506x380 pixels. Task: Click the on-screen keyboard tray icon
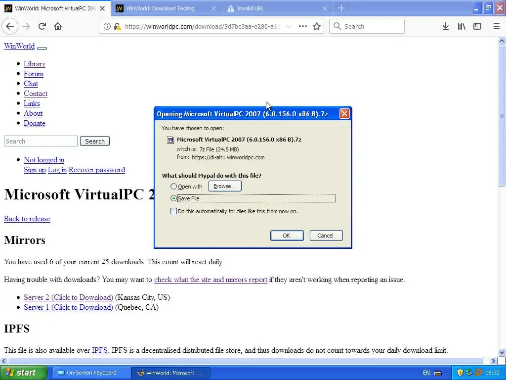point(438,373)
